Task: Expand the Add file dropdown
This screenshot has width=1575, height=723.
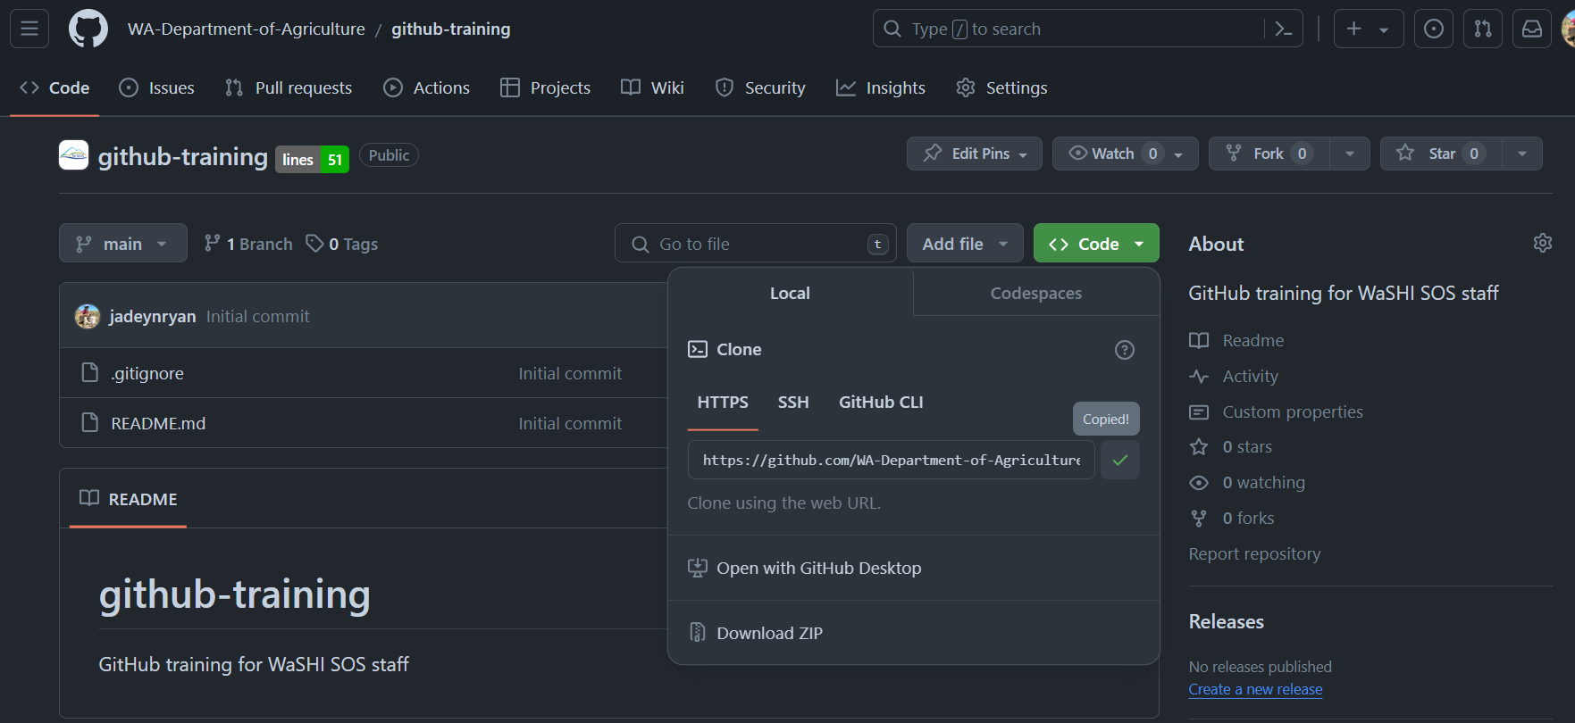Action: tap(964, 244)
